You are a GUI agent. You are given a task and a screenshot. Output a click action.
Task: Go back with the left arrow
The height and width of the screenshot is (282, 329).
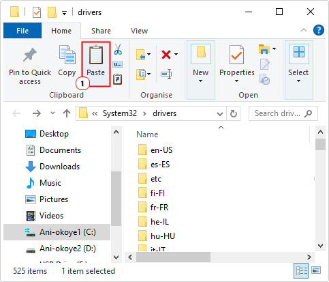point(16,113)
